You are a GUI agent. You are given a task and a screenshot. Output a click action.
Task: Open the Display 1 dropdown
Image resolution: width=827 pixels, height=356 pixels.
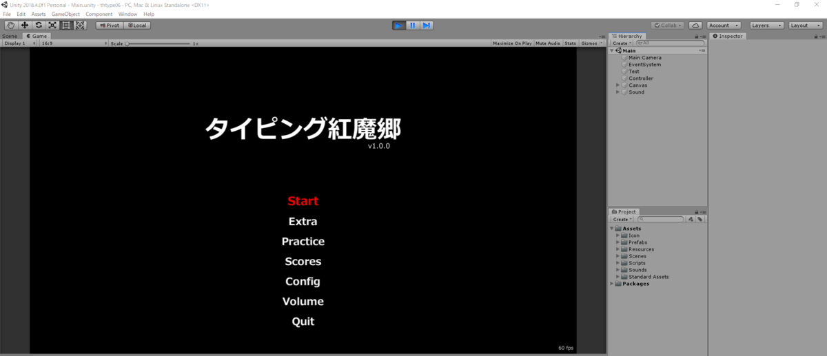(19, 43)
